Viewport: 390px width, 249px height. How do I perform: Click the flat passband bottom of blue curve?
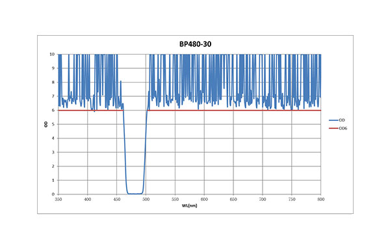tap(135, 194)
